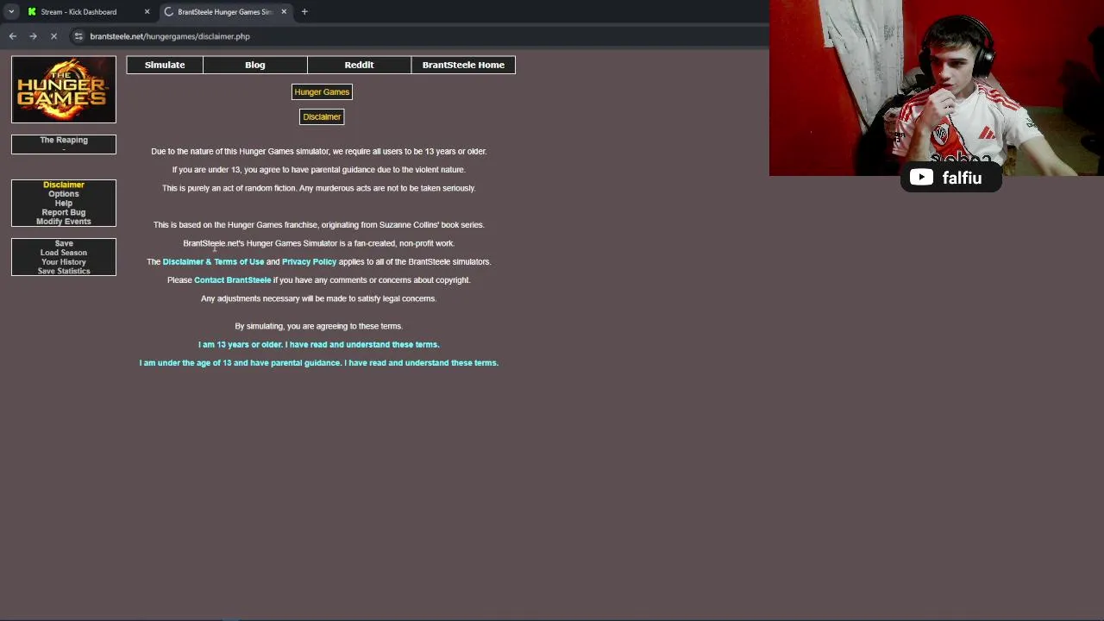The height and width of the screenshot is (621, 1104).
Task: Click the Kick favicon on first tab
Action: pos(32,12)
